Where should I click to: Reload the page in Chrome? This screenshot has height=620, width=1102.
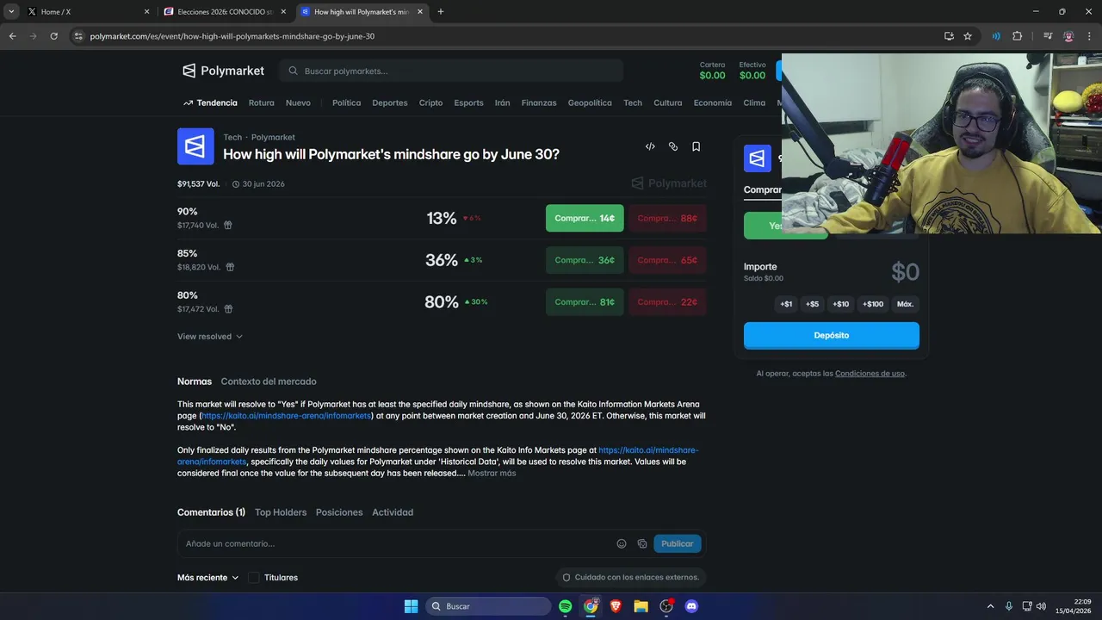point(53,36)
